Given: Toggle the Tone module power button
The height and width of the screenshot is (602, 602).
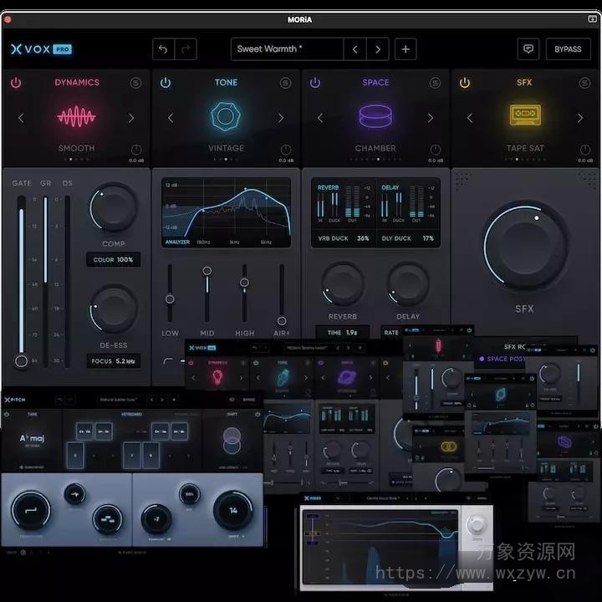Looking at the screenshot, I should point(166,83).
